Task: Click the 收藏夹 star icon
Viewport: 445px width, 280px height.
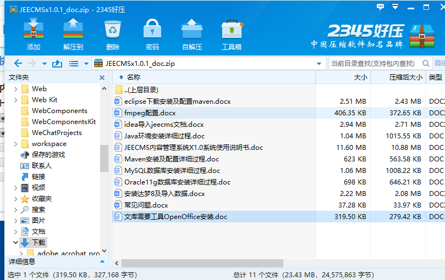Action: (25, 199)
